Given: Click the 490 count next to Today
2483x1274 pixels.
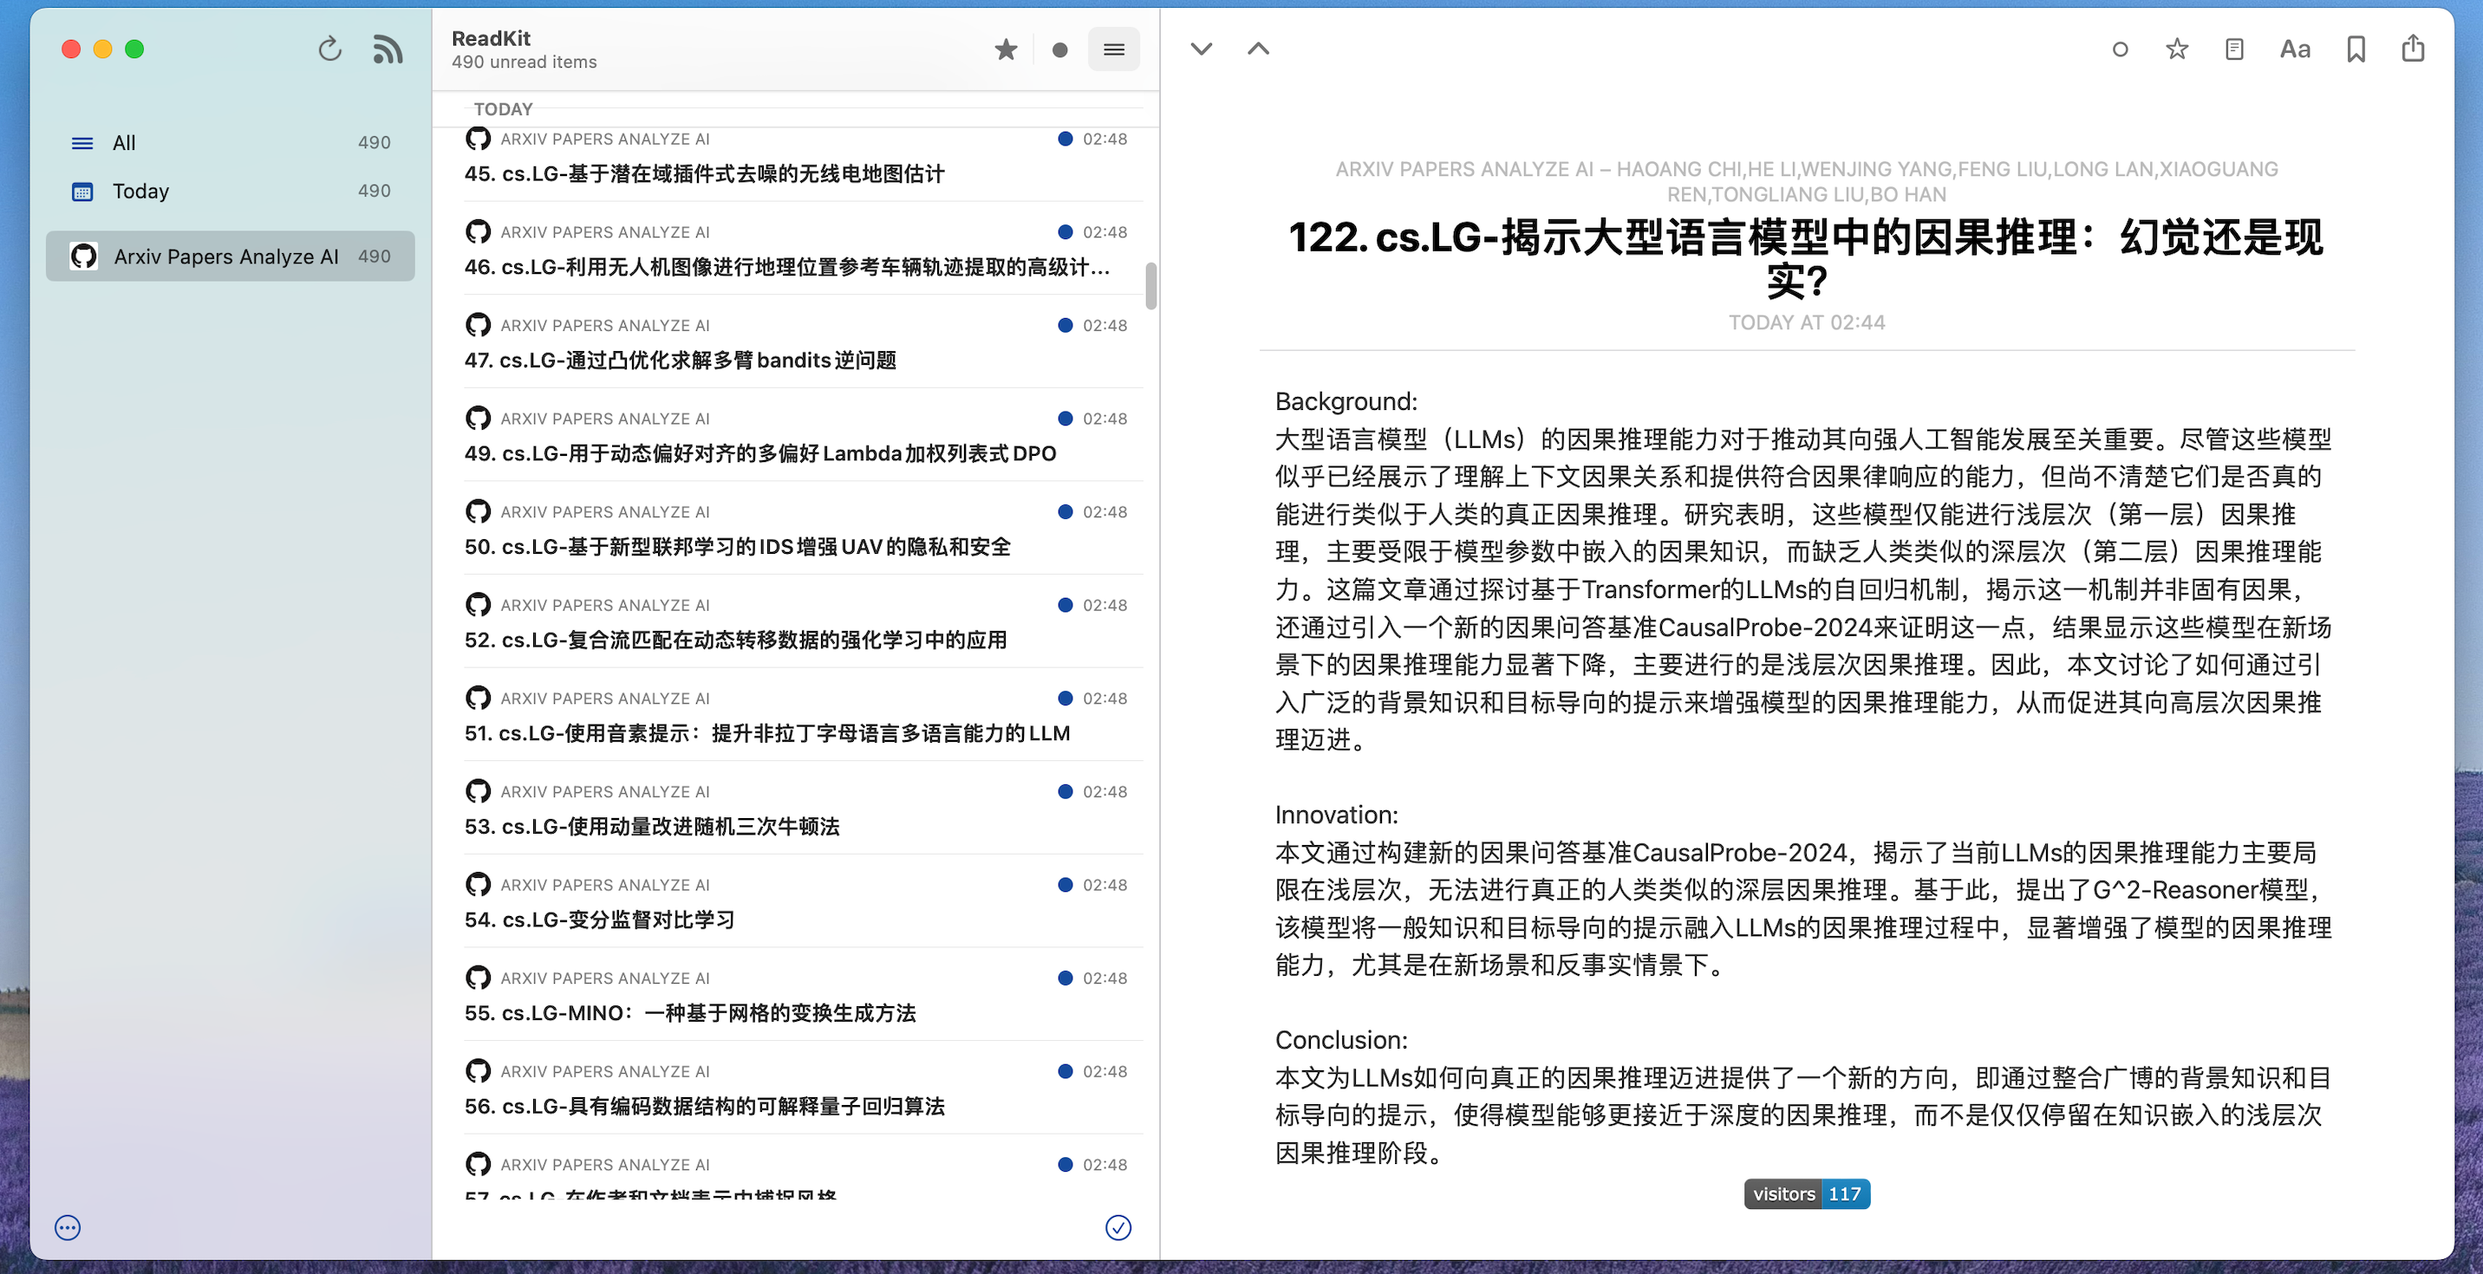Looking at the screenshot, I should [374, 191].
